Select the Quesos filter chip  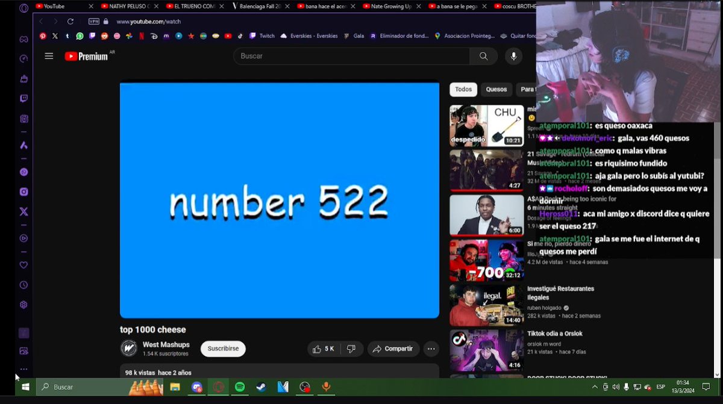click(496, 90)
